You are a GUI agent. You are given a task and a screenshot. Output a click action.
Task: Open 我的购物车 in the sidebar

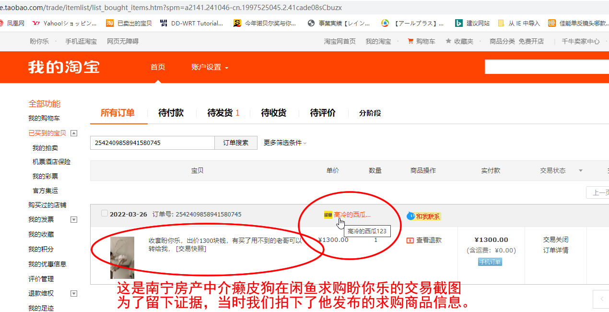pyautogui.click(x=44, y=118)
